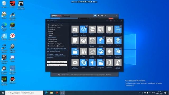Open the Интерфейс section
Viewport: 169px width, 95px height.
[x=51, y=29]
